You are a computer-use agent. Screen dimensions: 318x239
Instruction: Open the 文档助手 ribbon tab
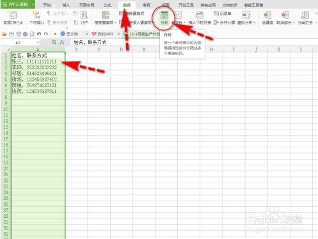pos(230,5)
